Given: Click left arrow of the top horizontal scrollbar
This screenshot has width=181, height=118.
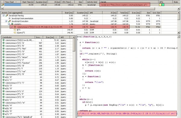Looking at the screenshot, I should (x=2, y=9).
